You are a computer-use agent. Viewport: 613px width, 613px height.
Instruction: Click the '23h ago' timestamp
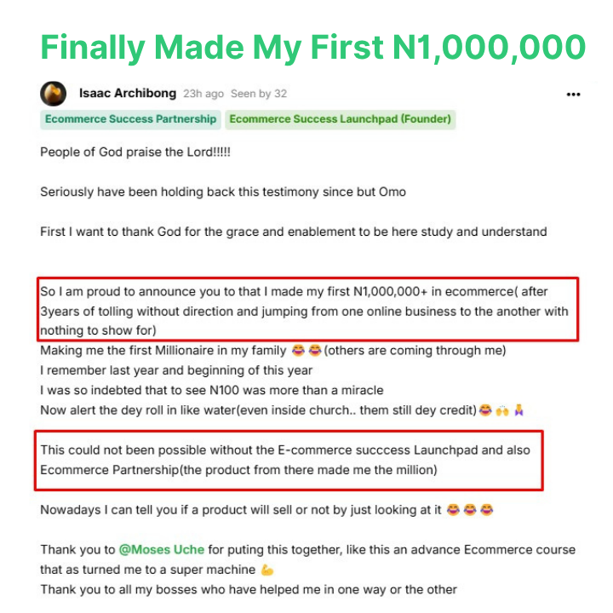tap(203, 94)
